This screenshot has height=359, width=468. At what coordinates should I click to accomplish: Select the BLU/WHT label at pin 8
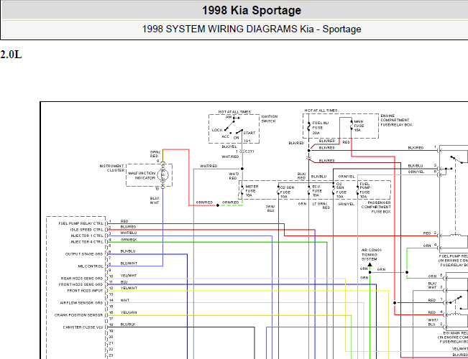(129, 264)
